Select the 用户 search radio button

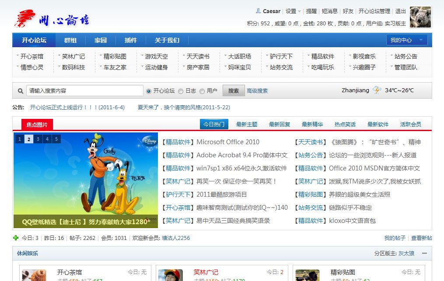(x=202, y=91)
